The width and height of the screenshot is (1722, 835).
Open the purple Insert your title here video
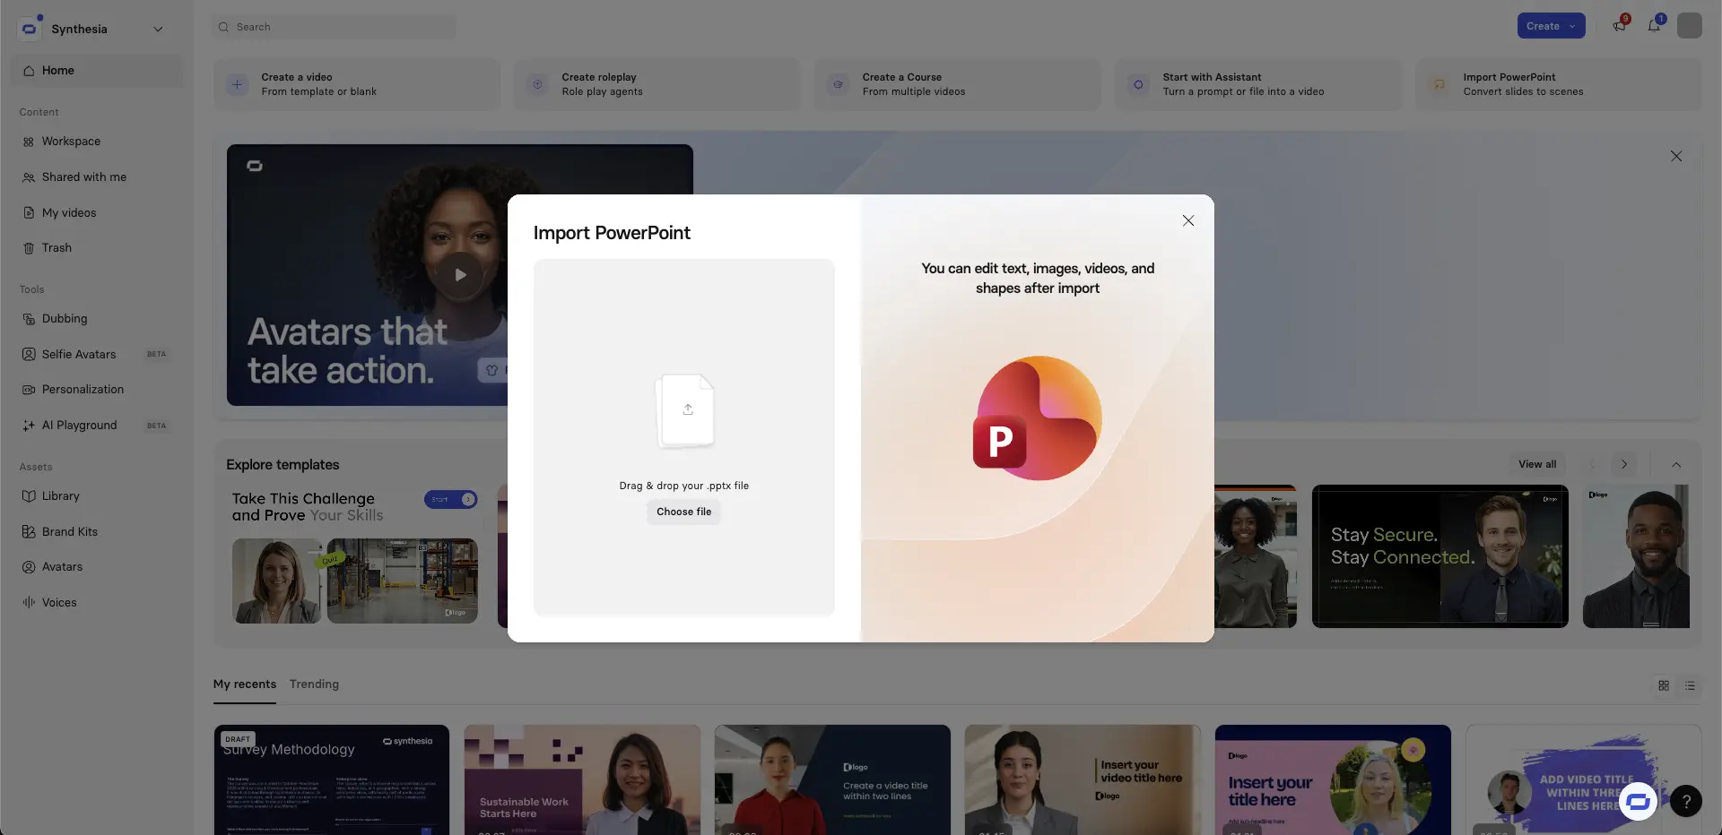coord(1333,780)
